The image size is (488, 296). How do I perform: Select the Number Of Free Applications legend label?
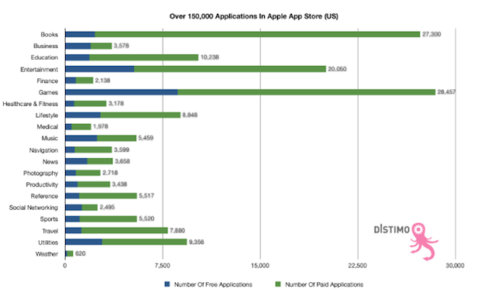click(x=213, y=284)
